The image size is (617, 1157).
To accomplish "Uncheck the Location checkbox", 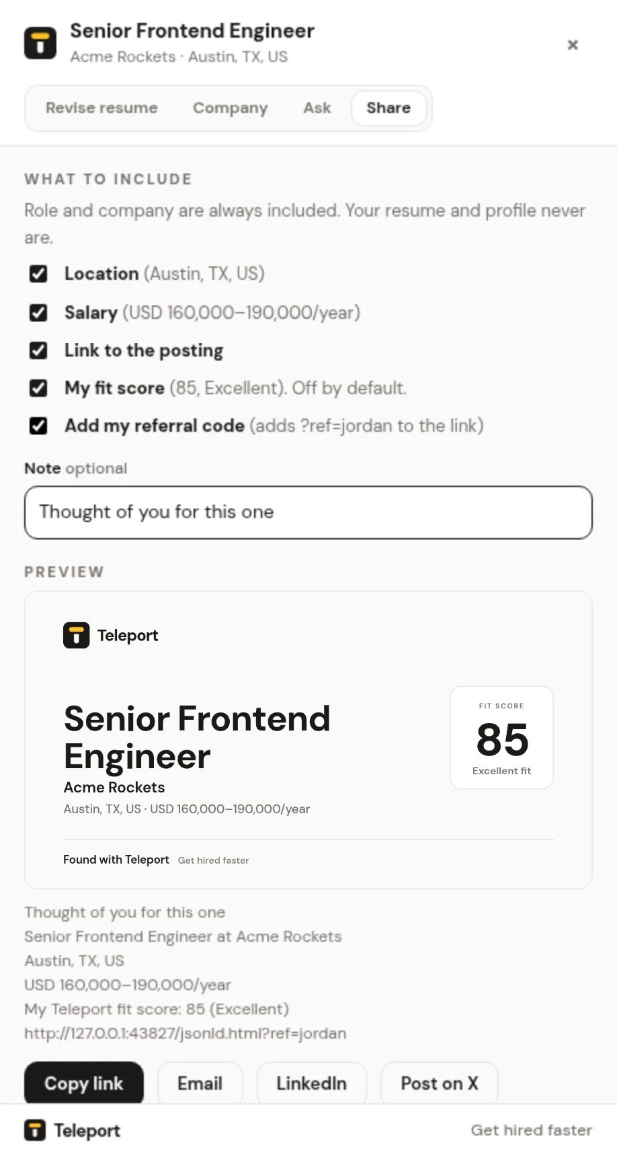I will pos(38,274).
